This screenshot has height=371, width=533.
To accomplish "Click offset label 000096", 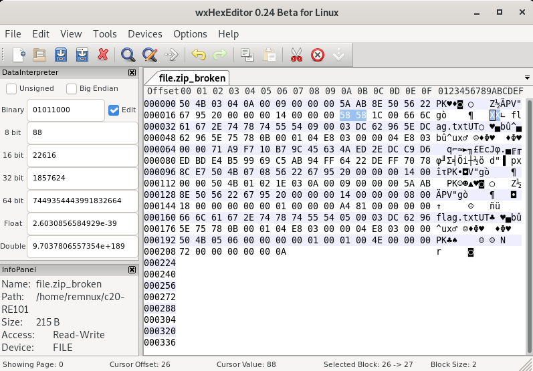I will (160, 172).
